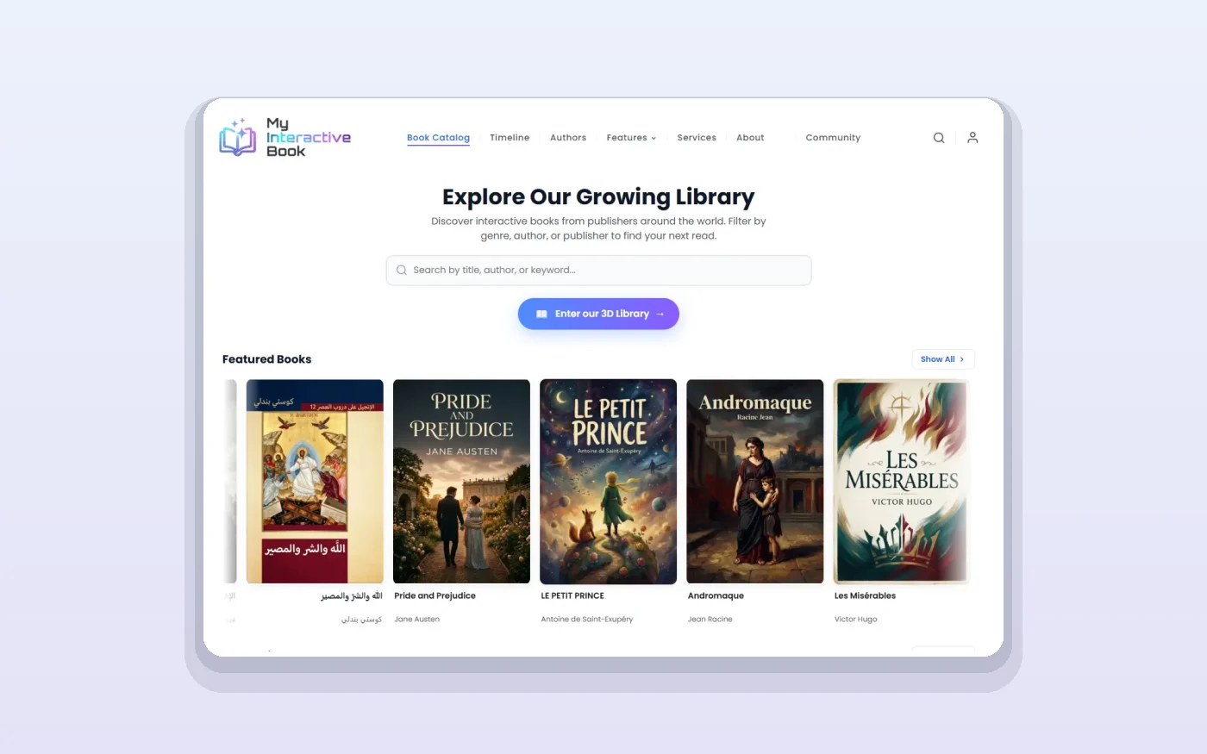Click the Les Misérables title below its cover
Screen dimensions: 1207x754
865,595
